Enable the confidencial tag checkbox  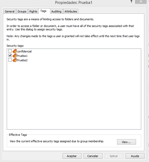10,51
